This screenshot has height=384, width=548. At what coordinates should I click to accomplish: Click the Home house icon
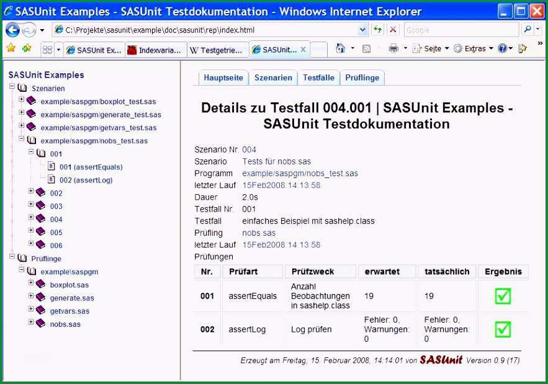(340, 48)
